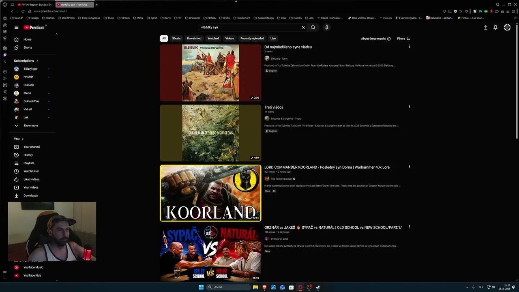Screen dimensions: 519x292
Task: Open the notifications bell
Action: tap(495, 28)
